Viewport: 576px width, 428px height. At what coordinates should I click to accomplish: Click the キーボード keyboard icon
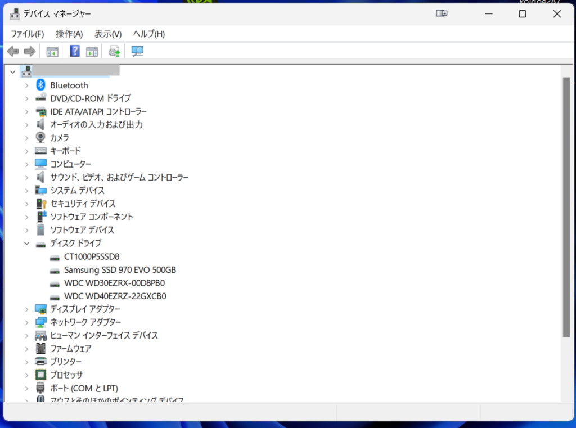40,151
